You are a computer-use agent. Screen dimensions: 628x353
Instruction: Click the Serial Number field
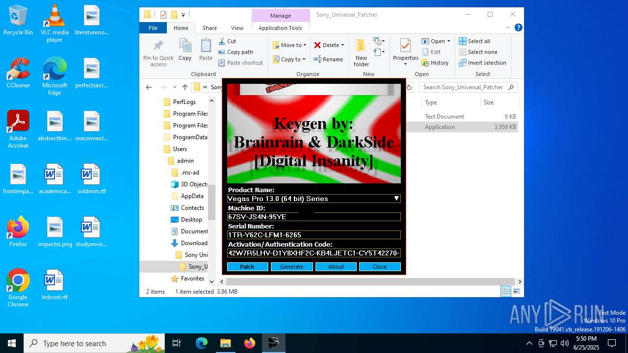click(x=314, y=235)
